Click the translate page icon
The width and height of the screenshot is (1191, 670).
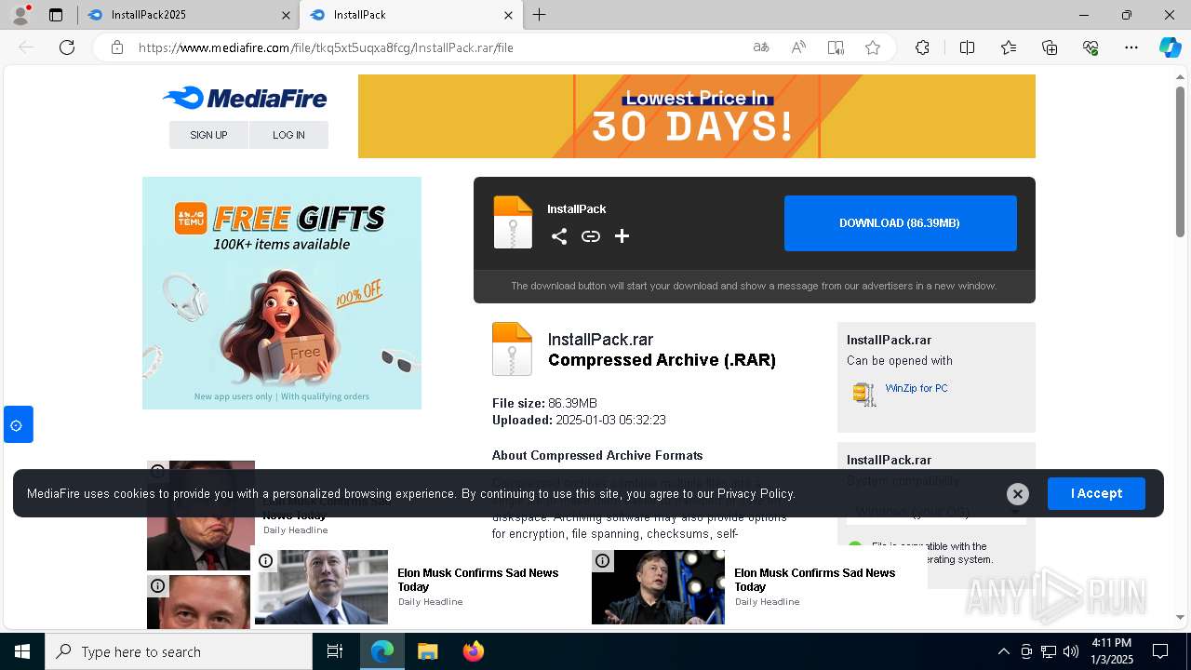[761, 47]
